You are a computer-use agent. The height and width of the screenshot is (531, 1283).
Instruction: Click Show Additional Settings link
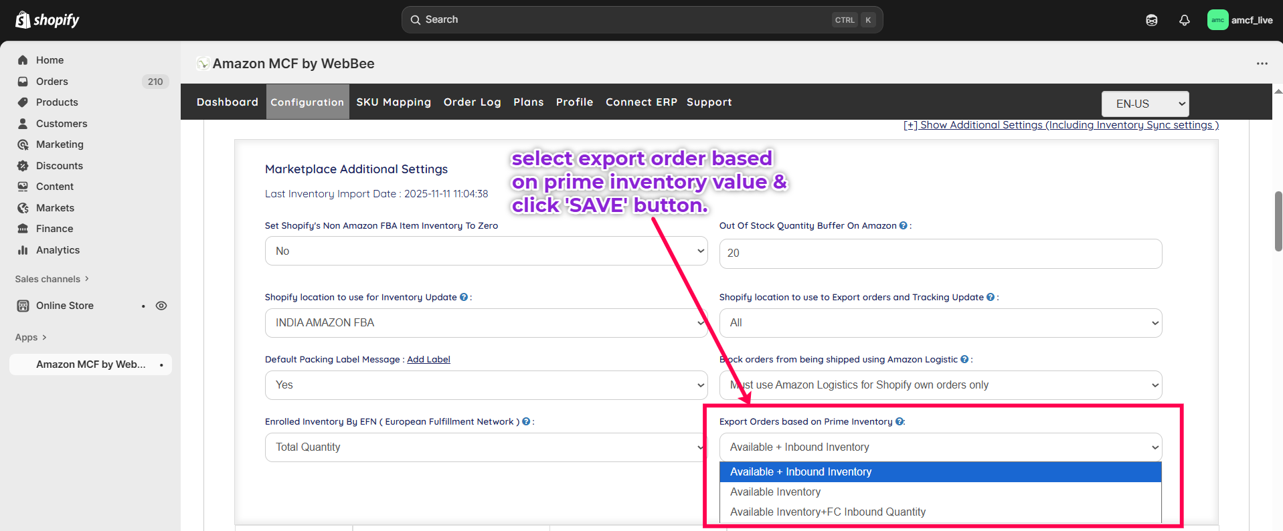(1060, 125)
